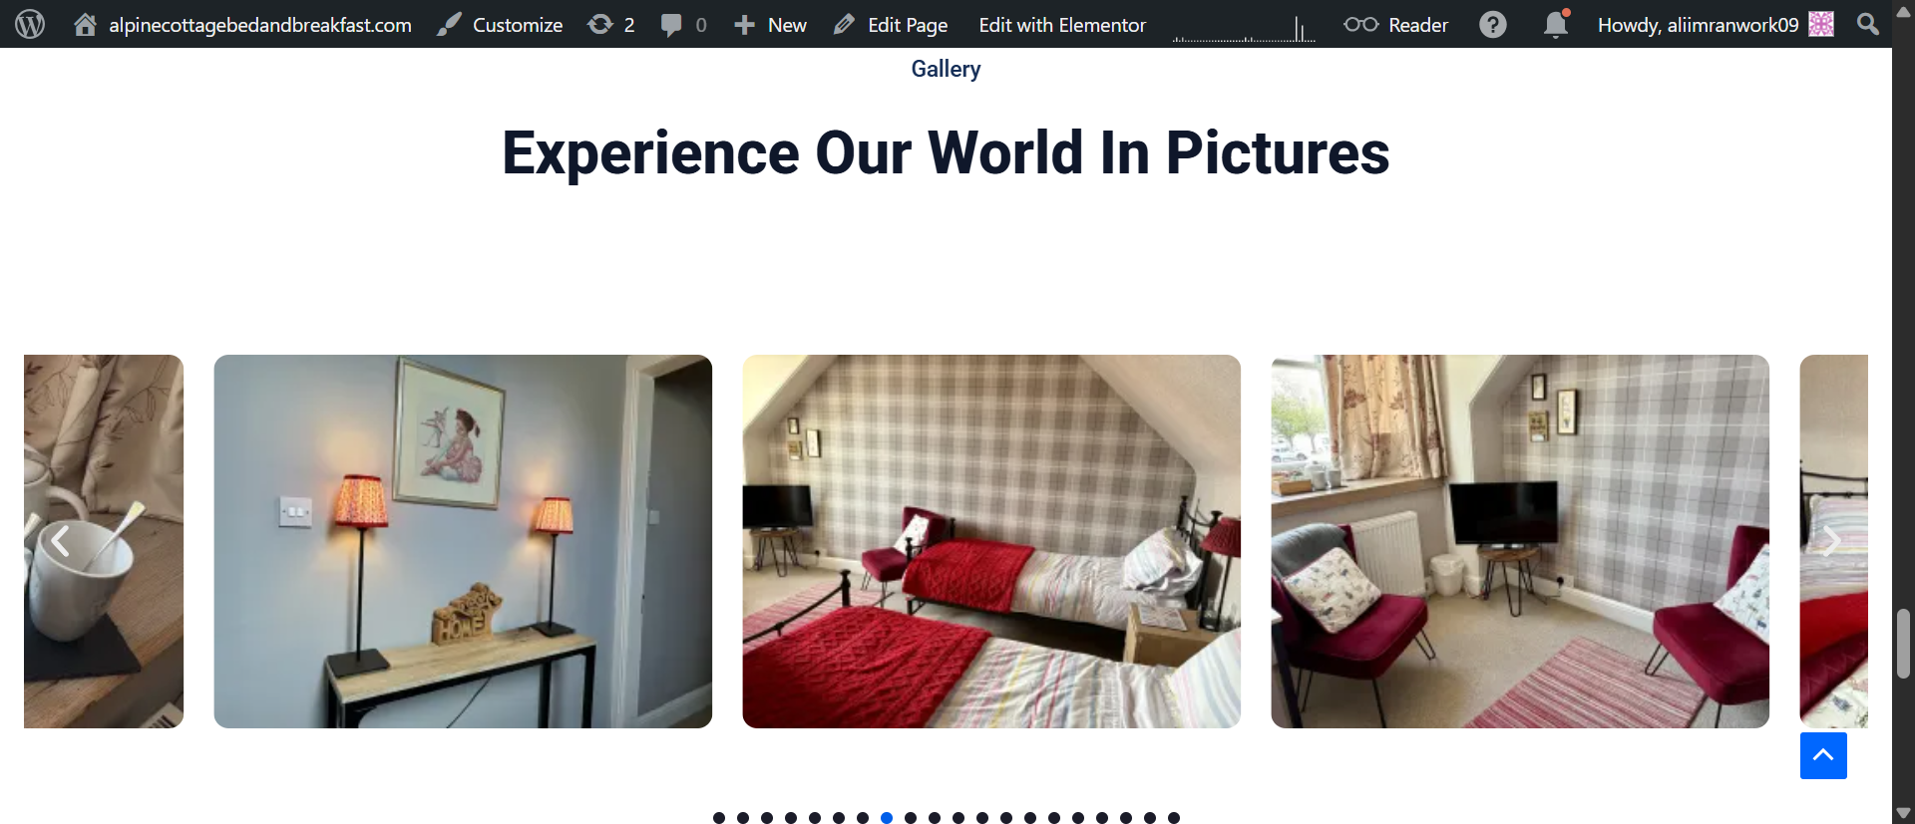This screenshot has height=824, width=1915.
Task: Open the twin beds bedroom photo
Action: tap(991, 541)
